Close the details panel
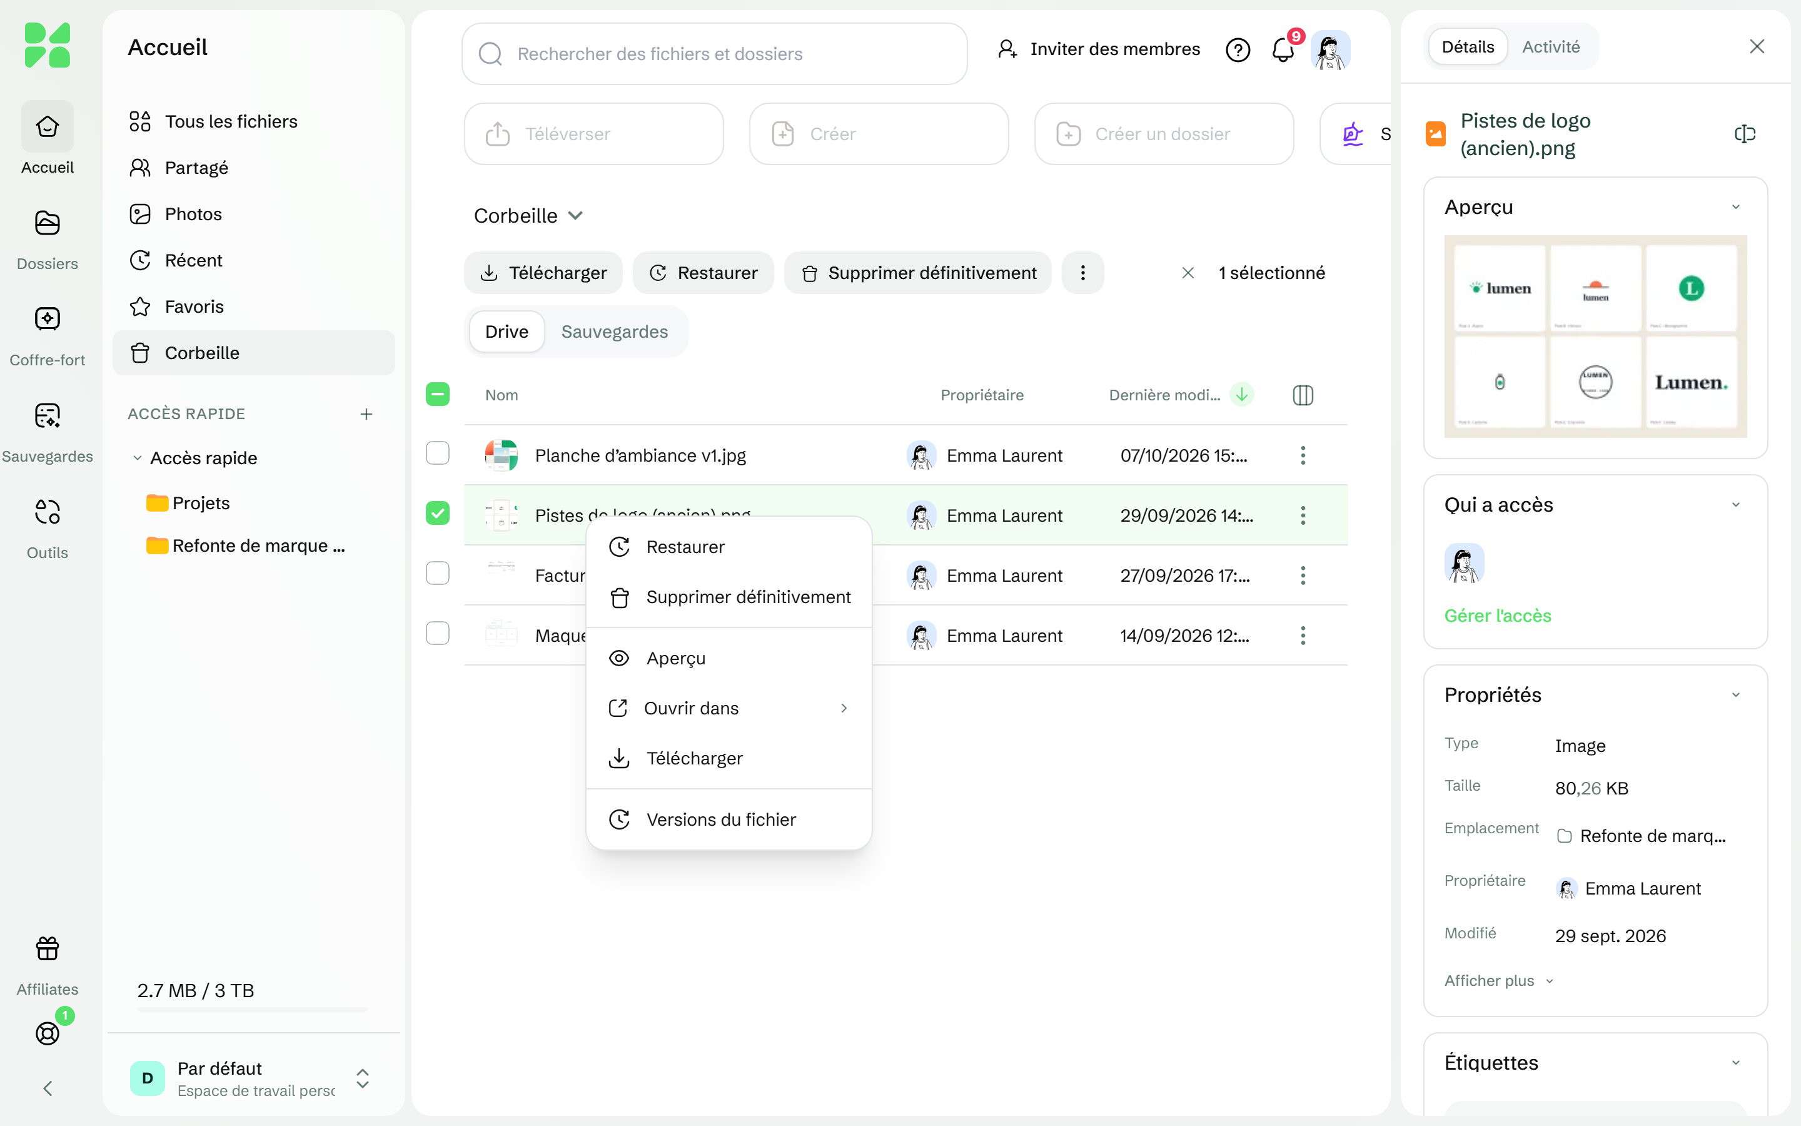This screenshot has height=1126, width=1801. pyautogui.click(x=1757, y=46)
